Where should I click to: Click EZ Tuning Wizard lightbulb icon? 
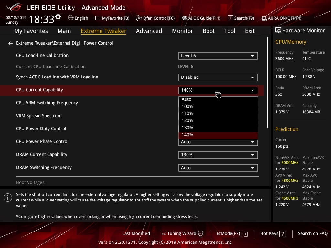[200, 234]
